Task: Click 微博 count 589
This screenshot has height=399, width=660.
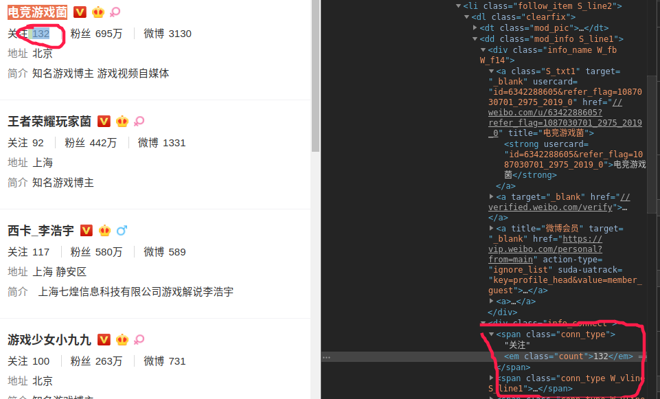Action: [x=177, y=251]
